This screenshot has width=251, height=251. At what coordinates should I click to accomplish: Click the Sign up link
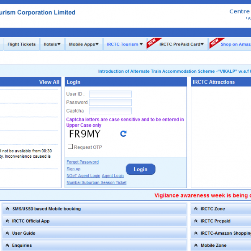[73, 169]
